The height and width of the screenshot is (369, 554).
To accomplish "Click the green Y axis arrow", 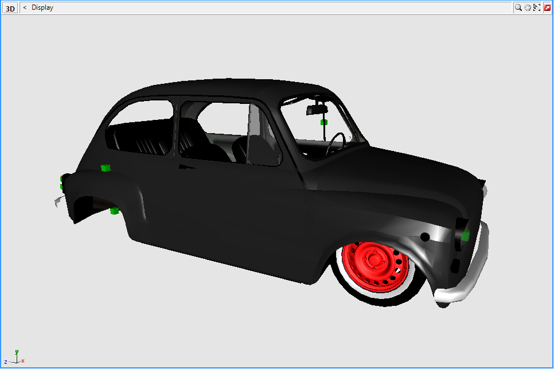I will click(x=17, y=352).
